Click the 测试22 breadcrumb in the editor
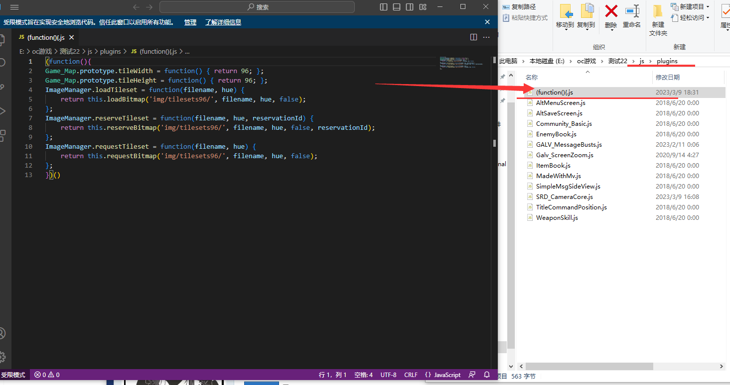 (x=70, y=51)
